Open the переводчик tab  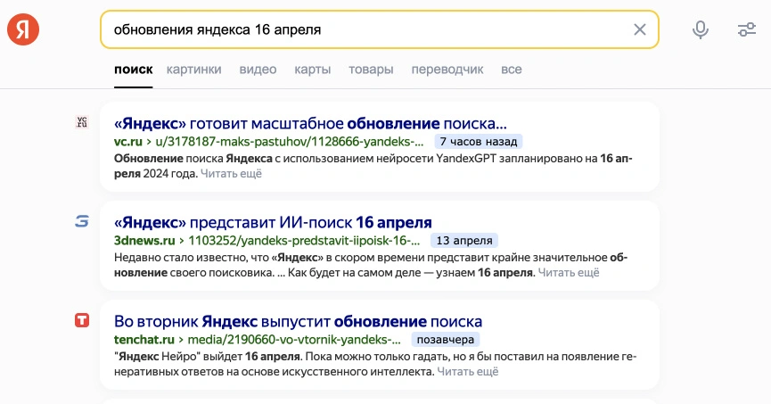(447, 70)
